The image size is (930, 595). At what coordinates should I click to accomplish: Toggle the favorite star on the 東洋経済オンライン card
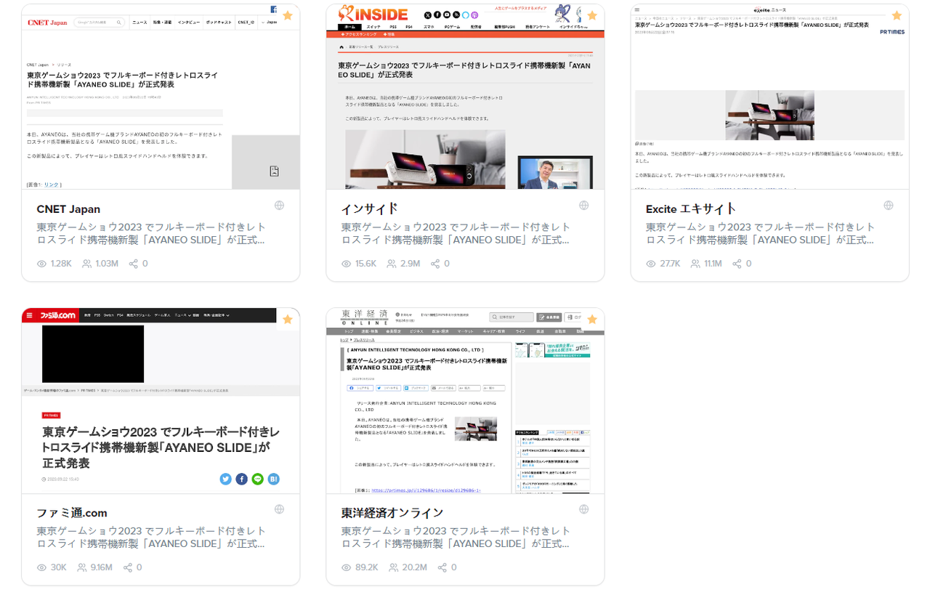pyautogui.click(x=592, y=319)
